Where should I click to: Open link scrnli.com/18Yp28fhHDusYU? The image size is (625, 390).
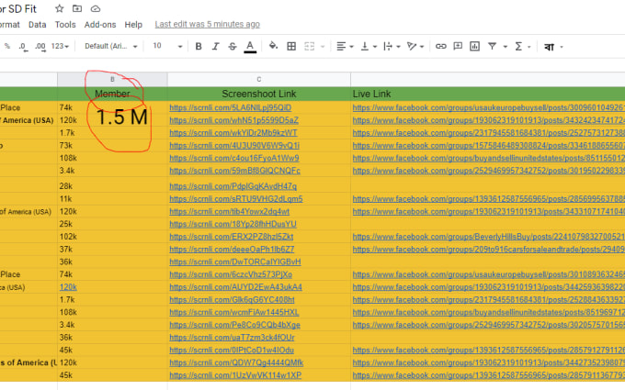point(233,224)
